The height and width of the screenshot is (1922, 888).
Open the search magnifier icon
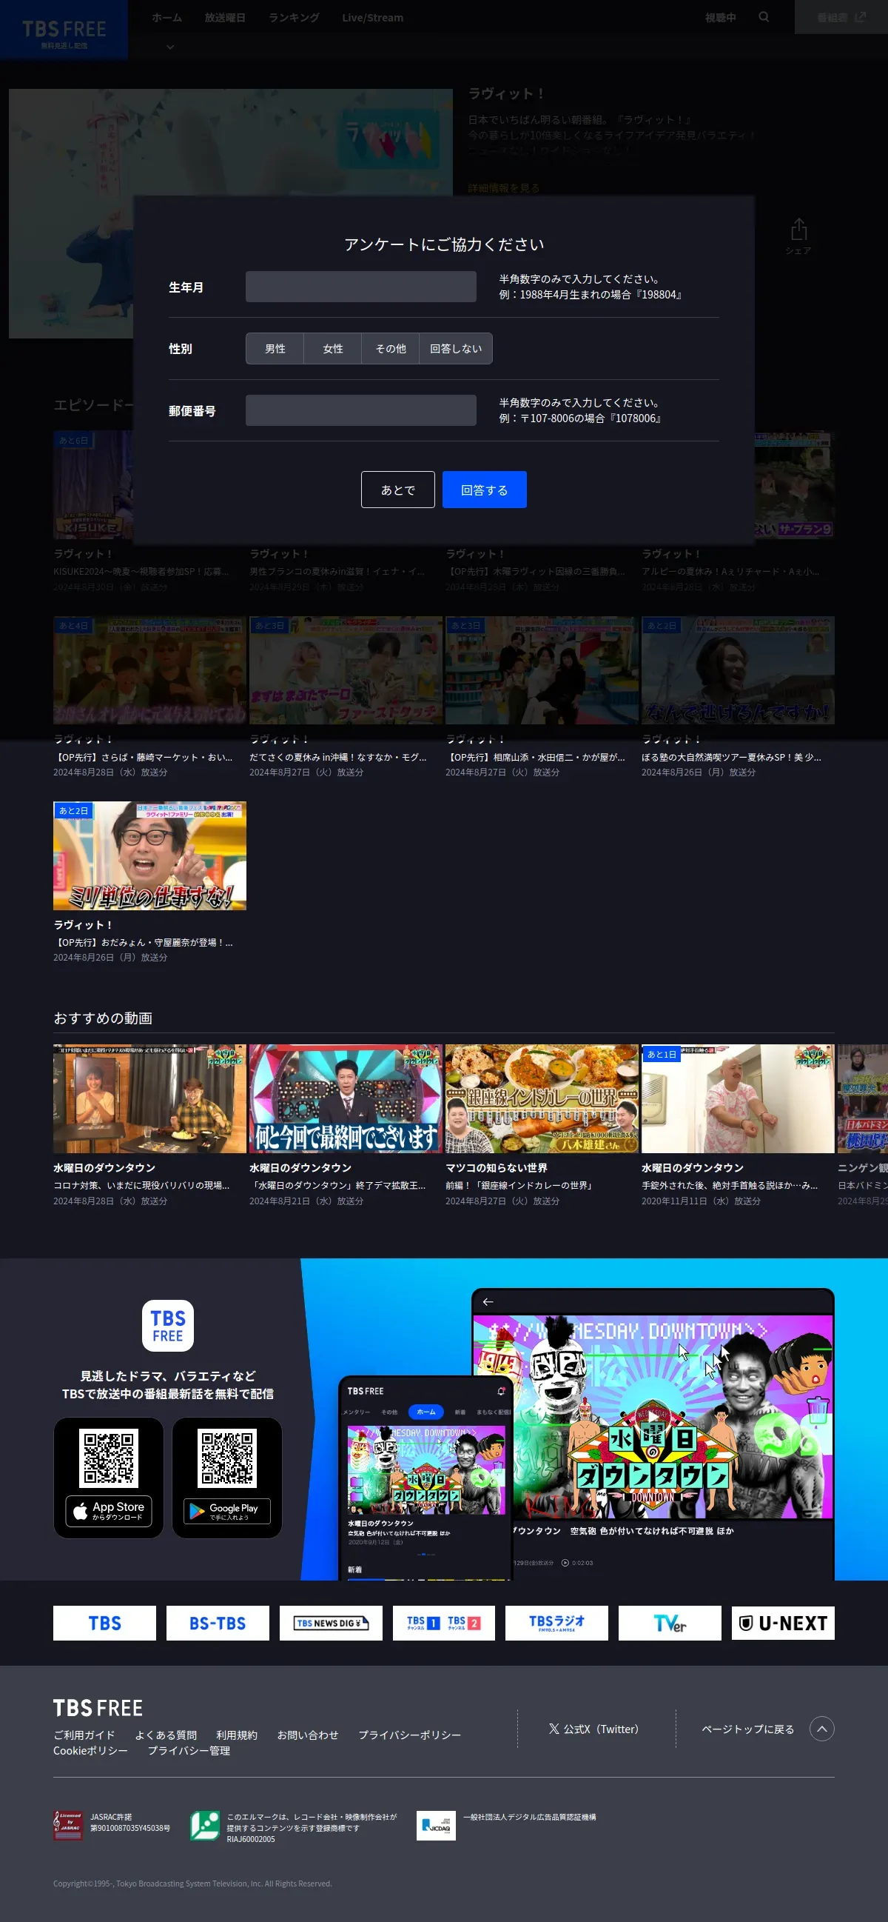[764, 17]
